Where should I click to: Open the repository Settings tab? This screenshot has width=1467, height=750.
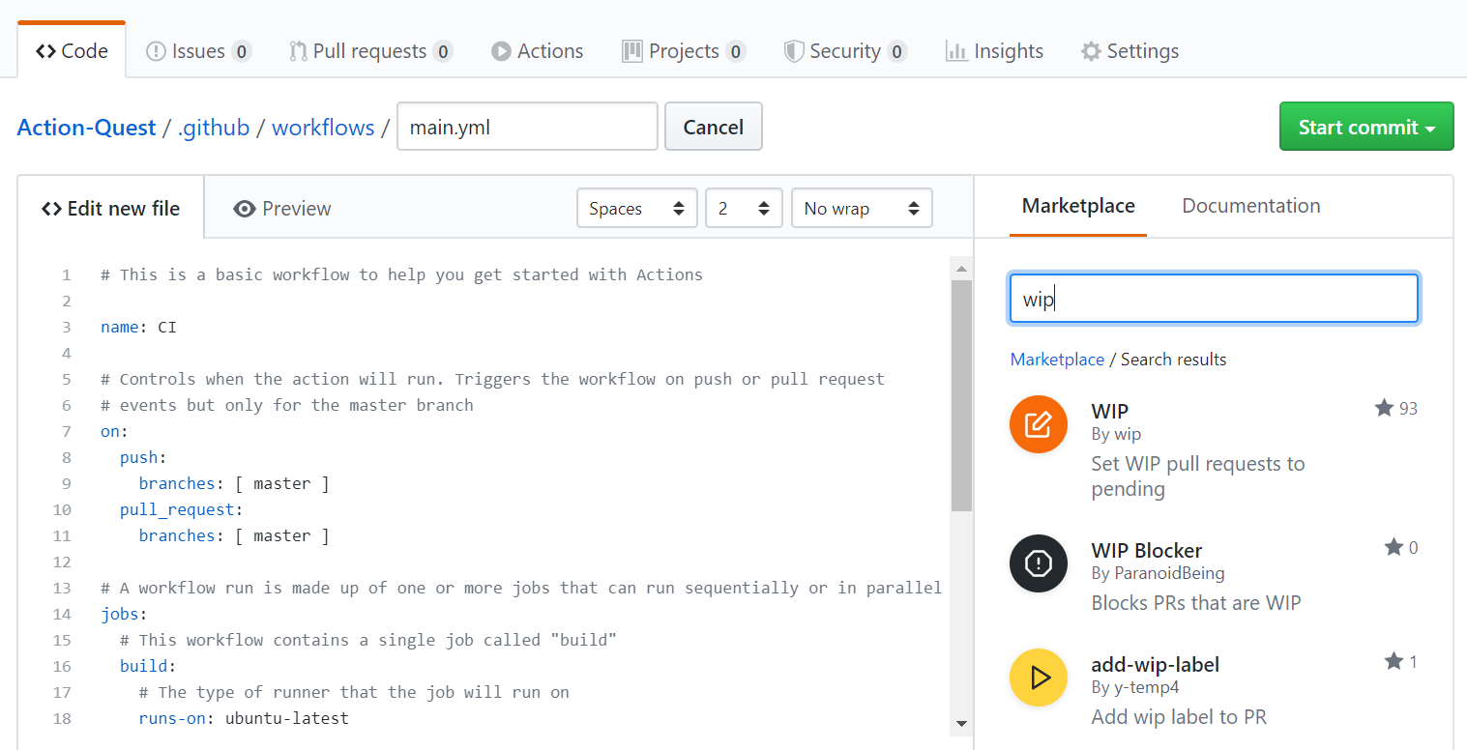[1130, 51]
